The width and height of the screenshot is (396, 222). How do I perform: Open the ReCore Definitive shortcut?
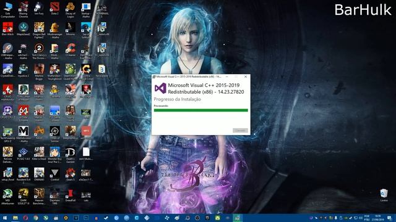point(7,155)
